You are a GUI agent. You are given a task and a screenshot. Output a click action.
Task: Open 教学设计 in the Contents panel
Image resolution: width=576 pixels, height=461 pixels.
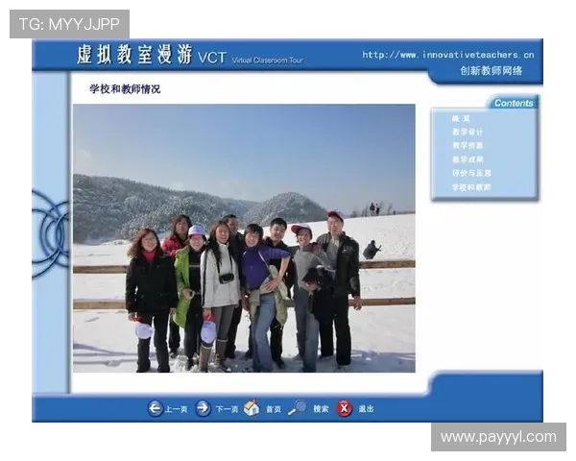pos(468,132)
